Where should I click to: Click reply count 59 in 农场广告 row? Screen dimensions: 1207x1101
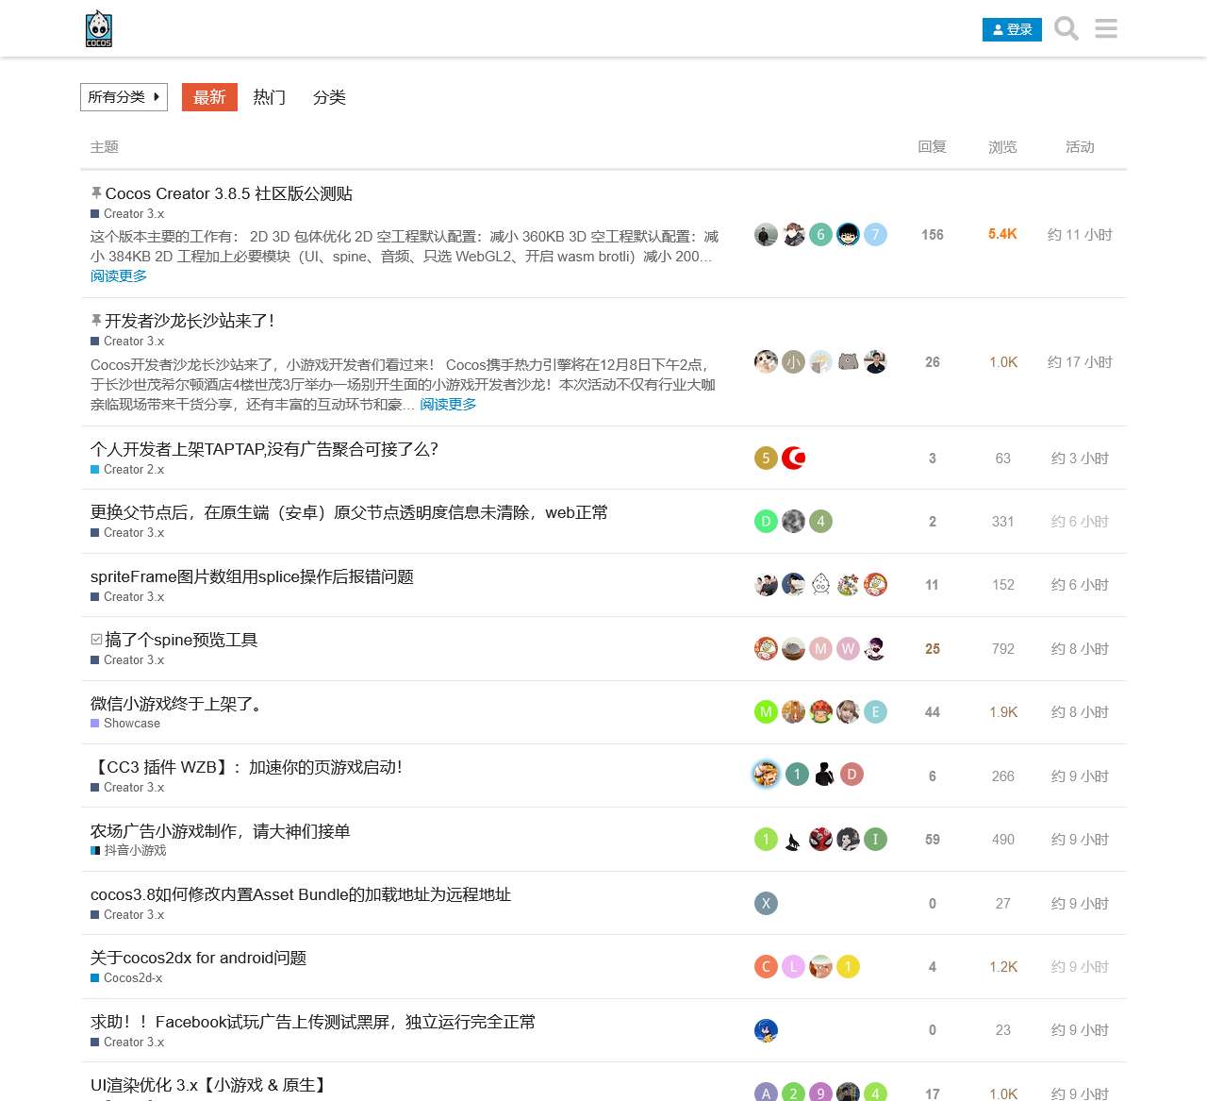(933, 840)
